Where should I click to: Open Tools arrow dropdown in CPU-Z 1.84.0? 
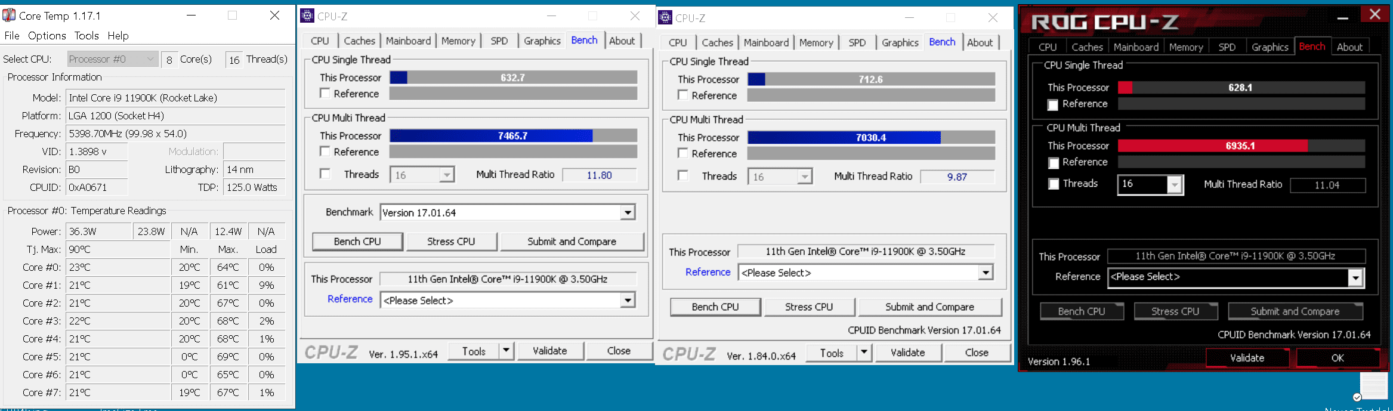pos(864,353)
